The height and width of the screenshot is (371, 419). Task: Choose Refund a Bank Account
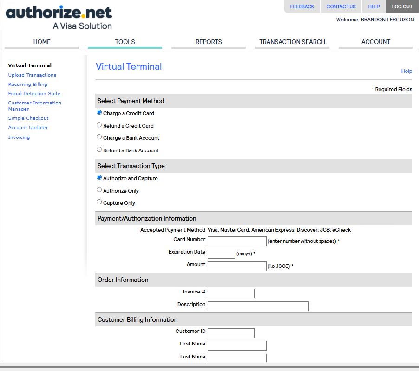tap(99, 150)
